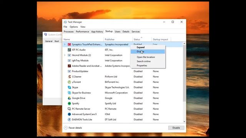
Task: Expand the hkcmd Module (2) row chevron
Action: (x=65, y=55)
